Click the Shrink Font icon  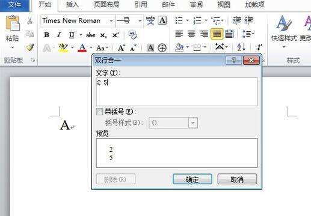click(133, 48)
